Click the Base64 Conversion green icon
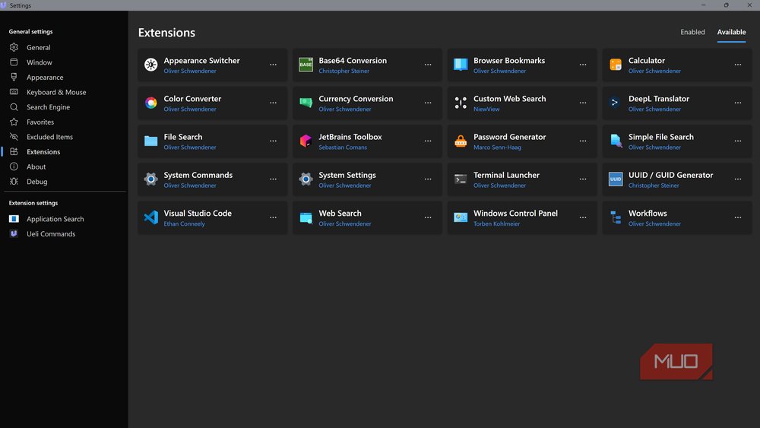 pos(306,65)
